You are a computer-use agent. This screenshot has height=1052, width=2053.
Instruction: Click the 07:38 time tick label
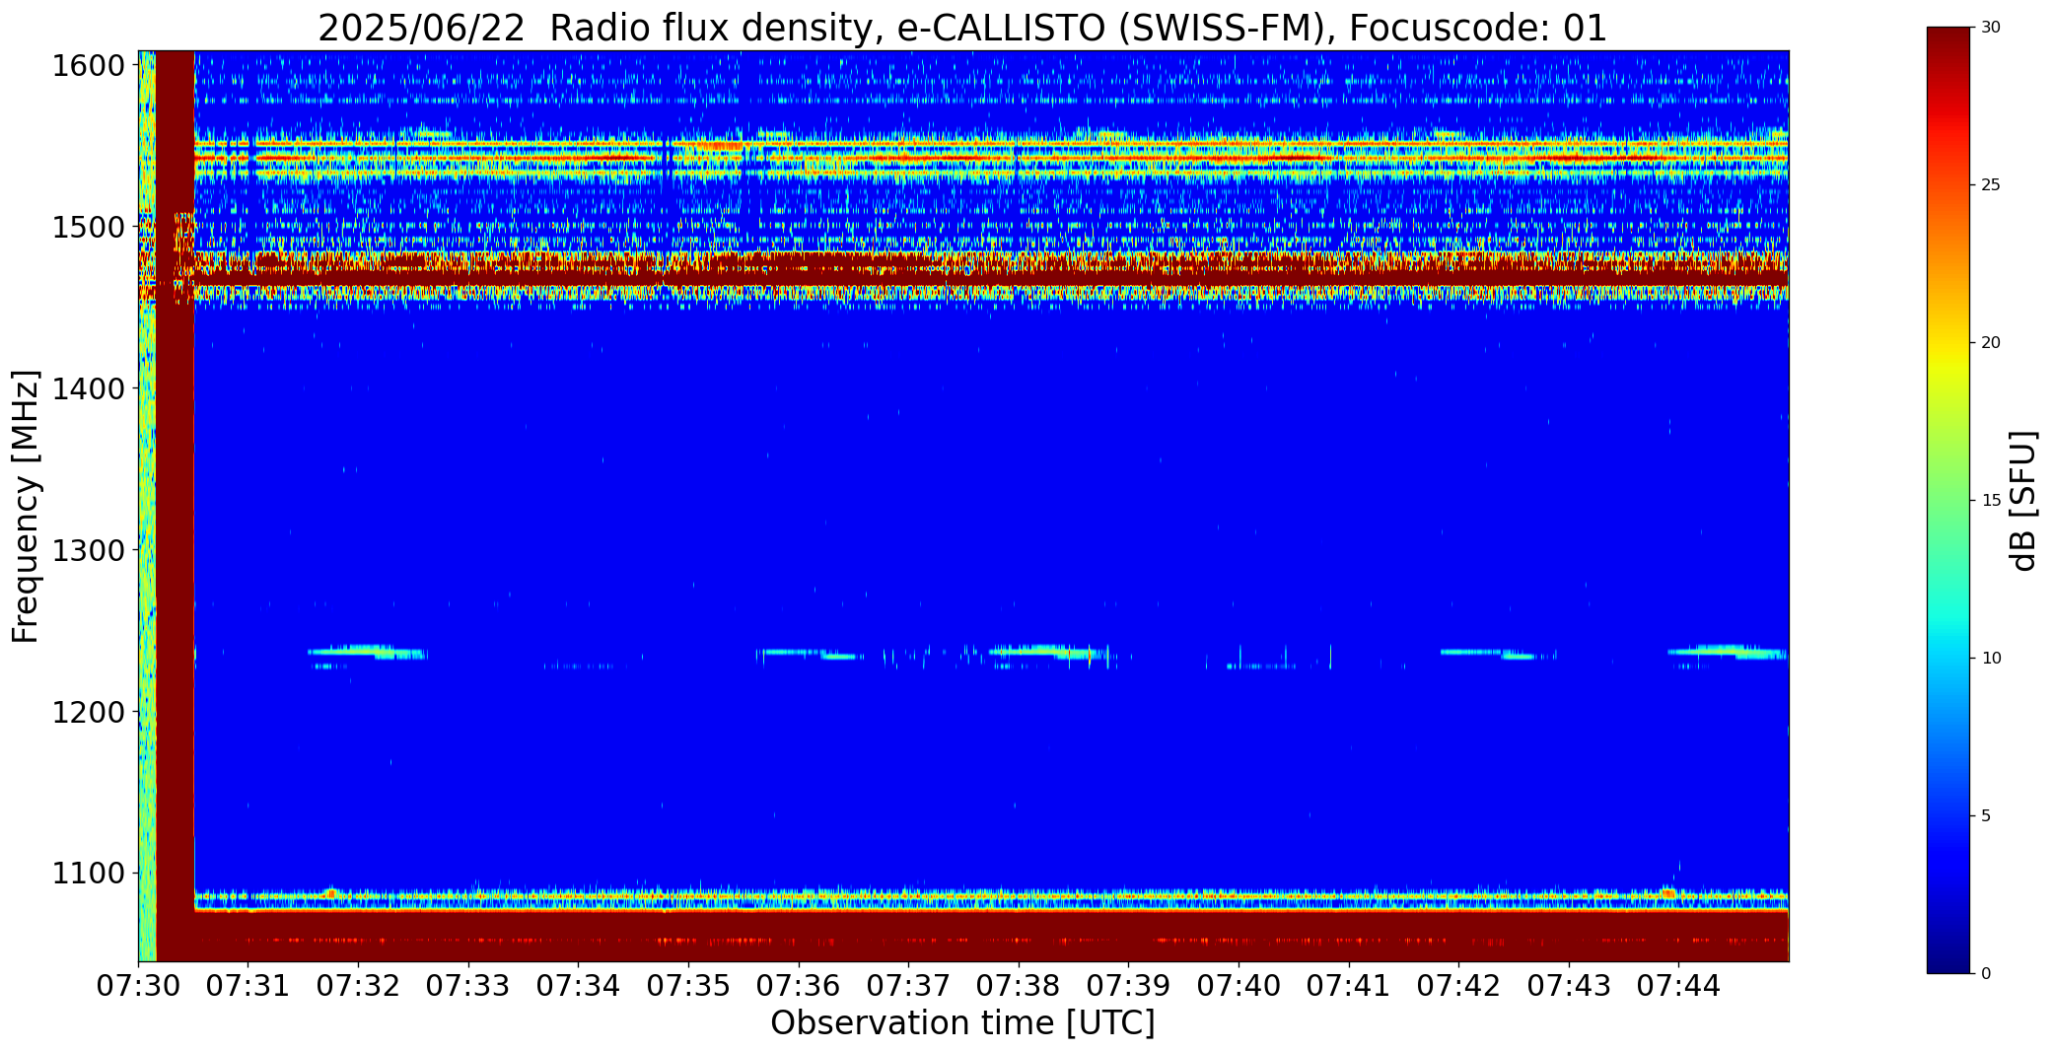(x=1019, y=986)
